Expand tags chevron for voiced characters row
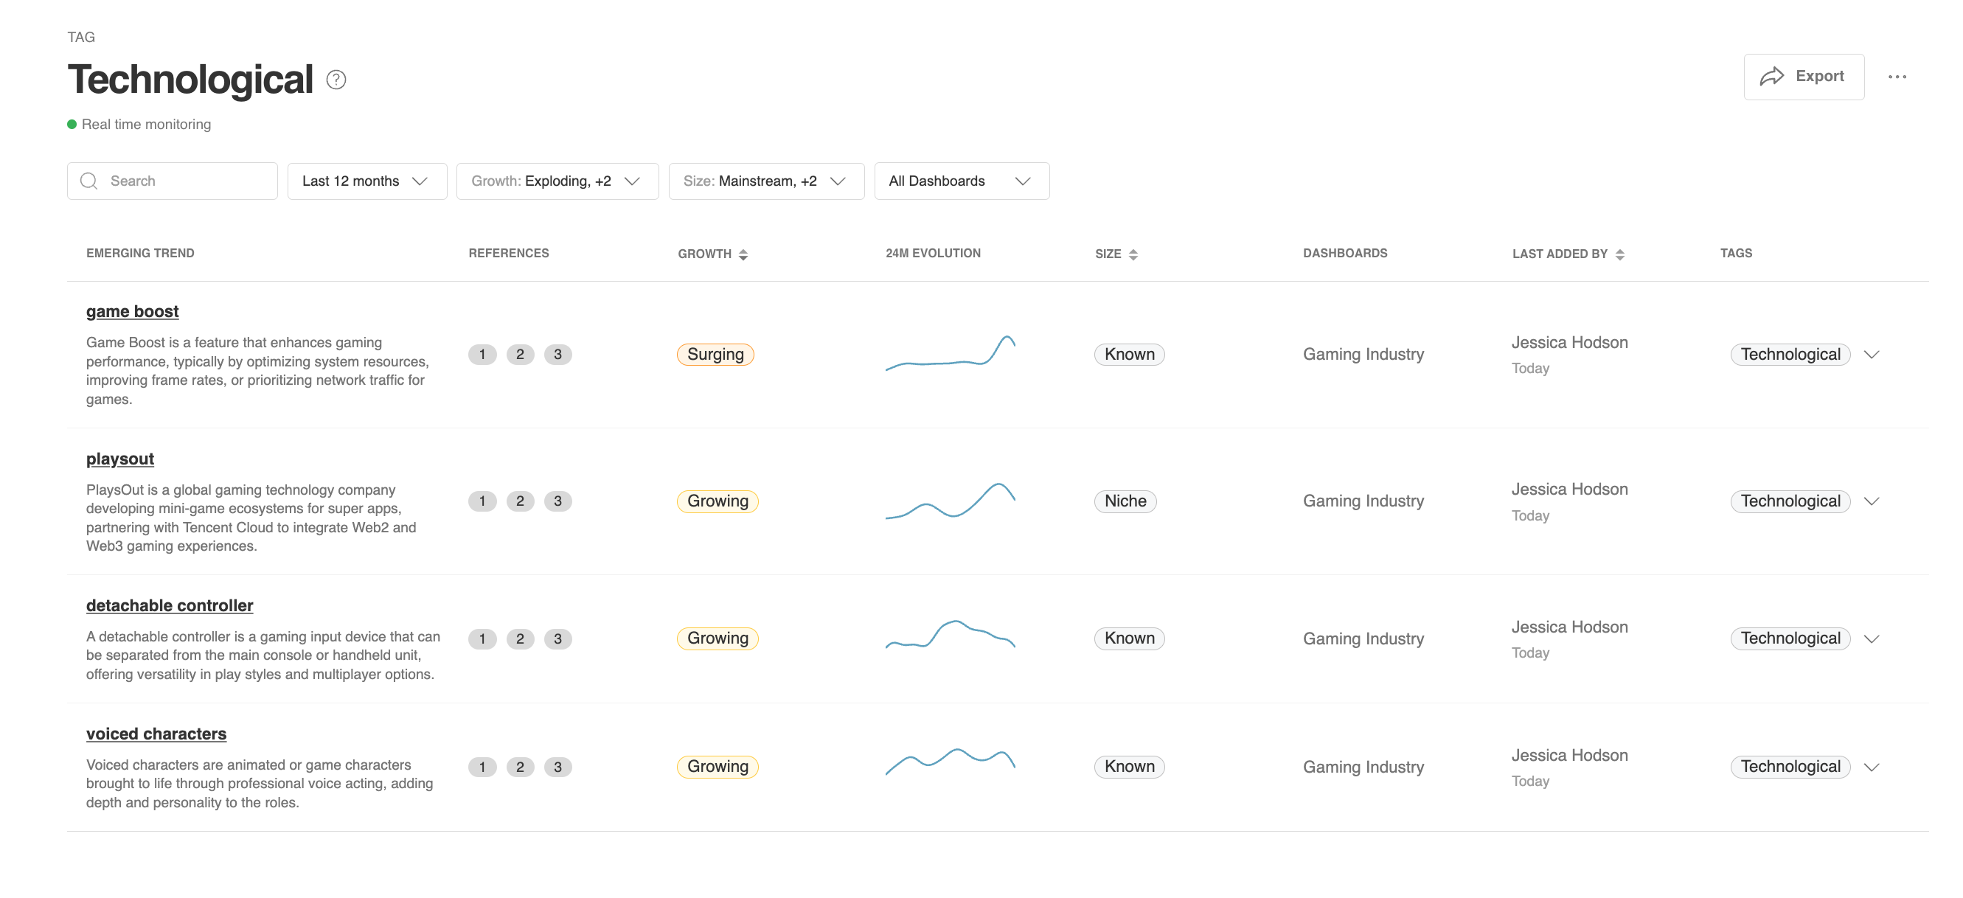Viewport: 1963px width, 898px height. (x=1872, y=767)
